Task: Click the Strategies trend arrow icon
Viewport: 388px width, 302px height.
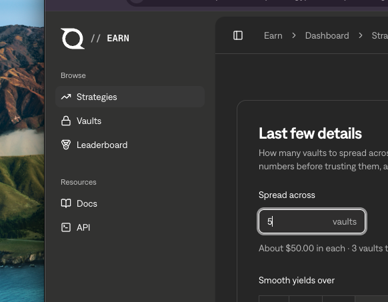Action: (x=66, y=97)
